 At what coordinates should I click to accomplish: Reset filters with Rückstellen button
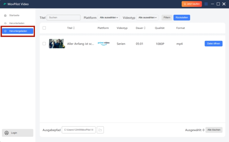pos(182,17)
